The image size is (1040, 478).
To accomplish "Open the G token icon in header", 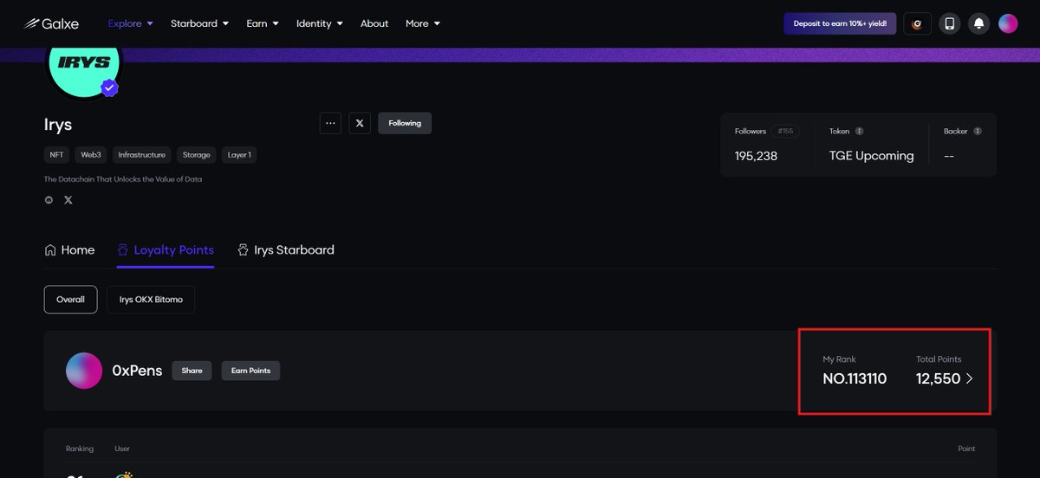I will 918,23.
